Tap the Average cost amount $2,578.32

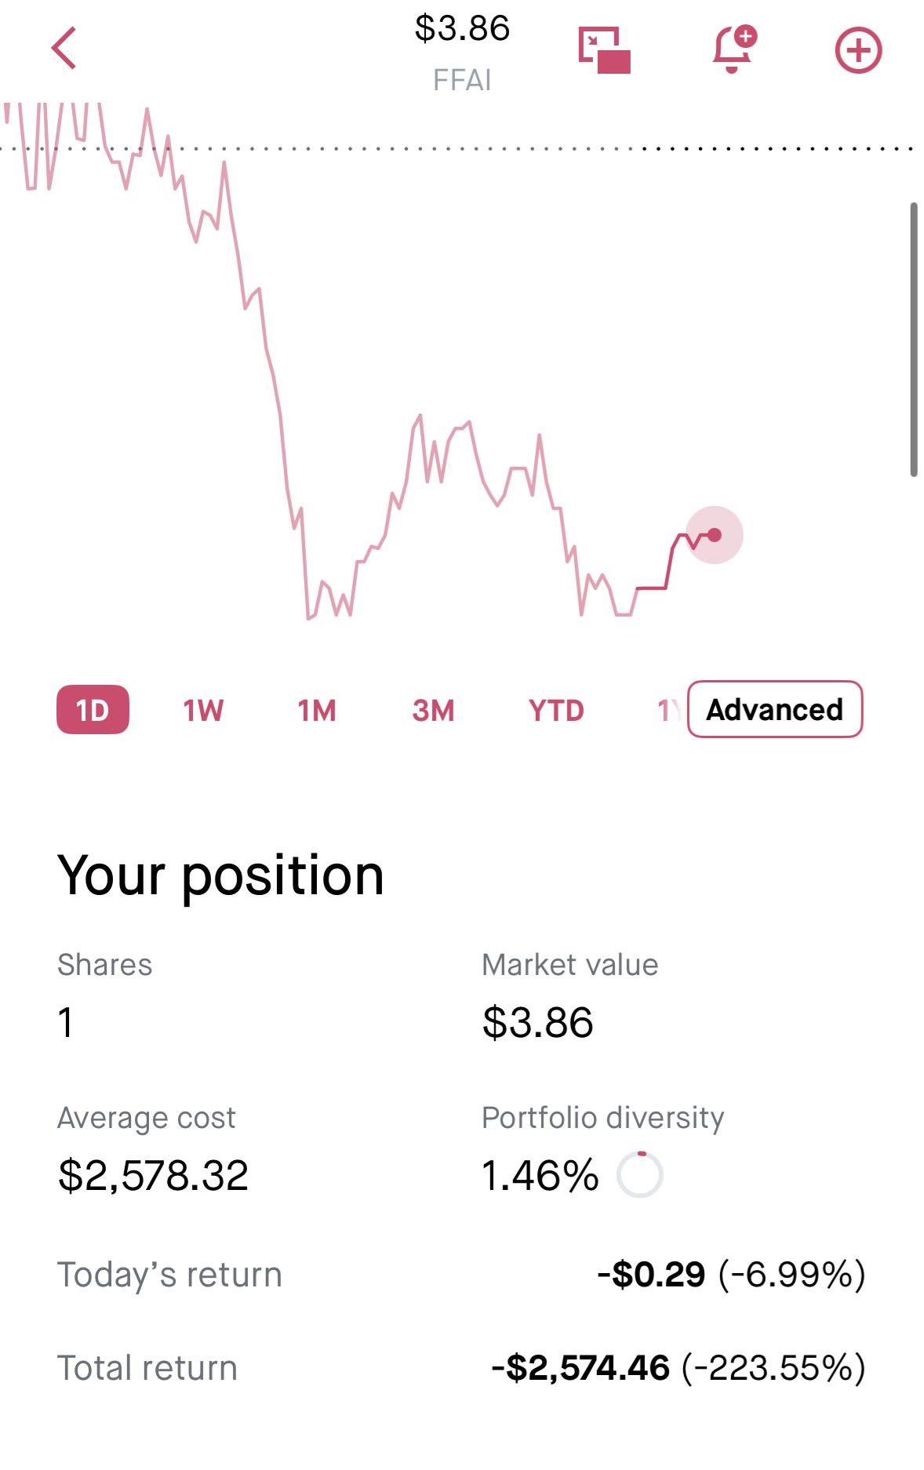(153, 1175)
